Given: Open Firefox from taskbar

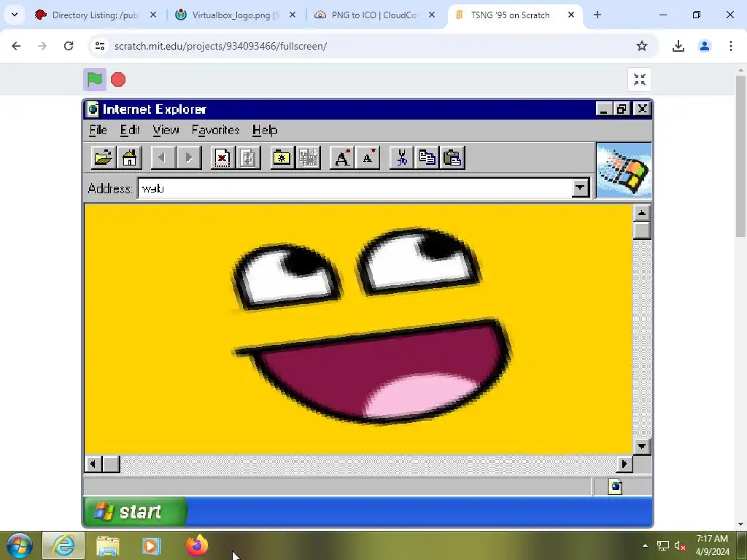Looking at the screenshot, I should click(x=197, y=545).
